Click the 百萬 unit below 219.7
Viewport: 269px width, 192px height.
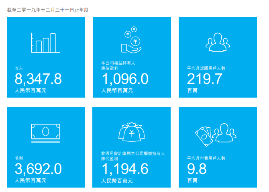(192, 91)
